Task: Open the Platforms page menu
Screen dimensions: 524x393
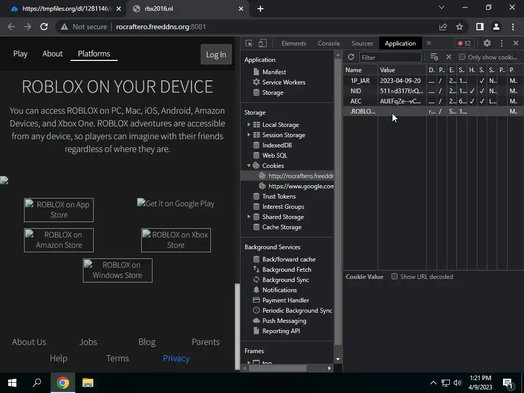Action: (x=94, y=53)
